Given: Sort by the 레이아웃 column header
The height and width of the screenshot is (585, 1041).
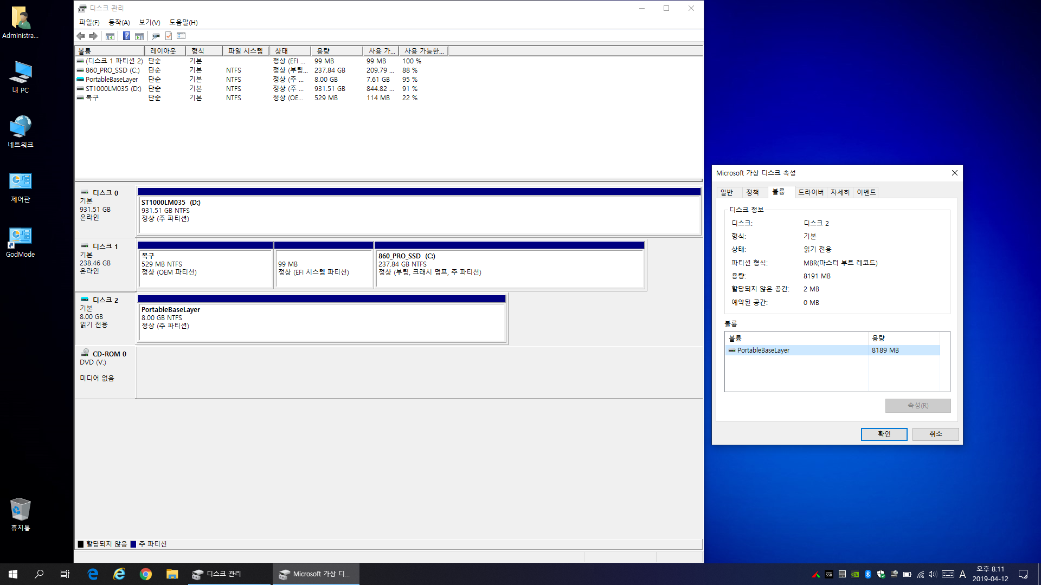Looking at the screenshot, I should tap(165, 51).
